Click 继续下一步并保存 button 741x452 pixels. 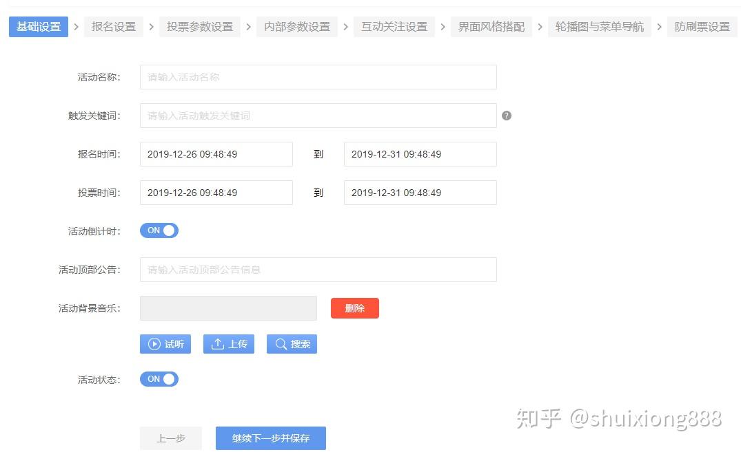(x=271, y=438)
